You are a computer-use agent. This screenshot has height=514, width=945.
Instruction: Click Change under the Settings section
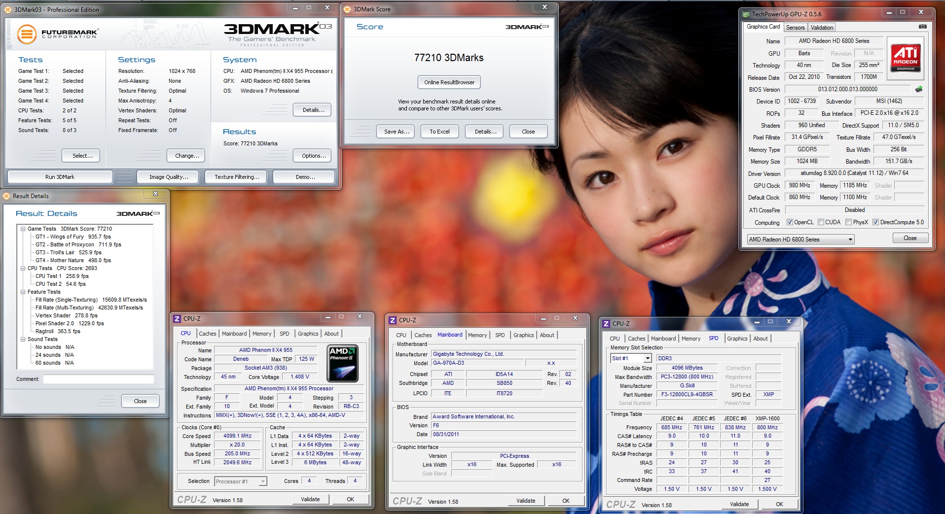pyautogui.click(x=187, y=156)
